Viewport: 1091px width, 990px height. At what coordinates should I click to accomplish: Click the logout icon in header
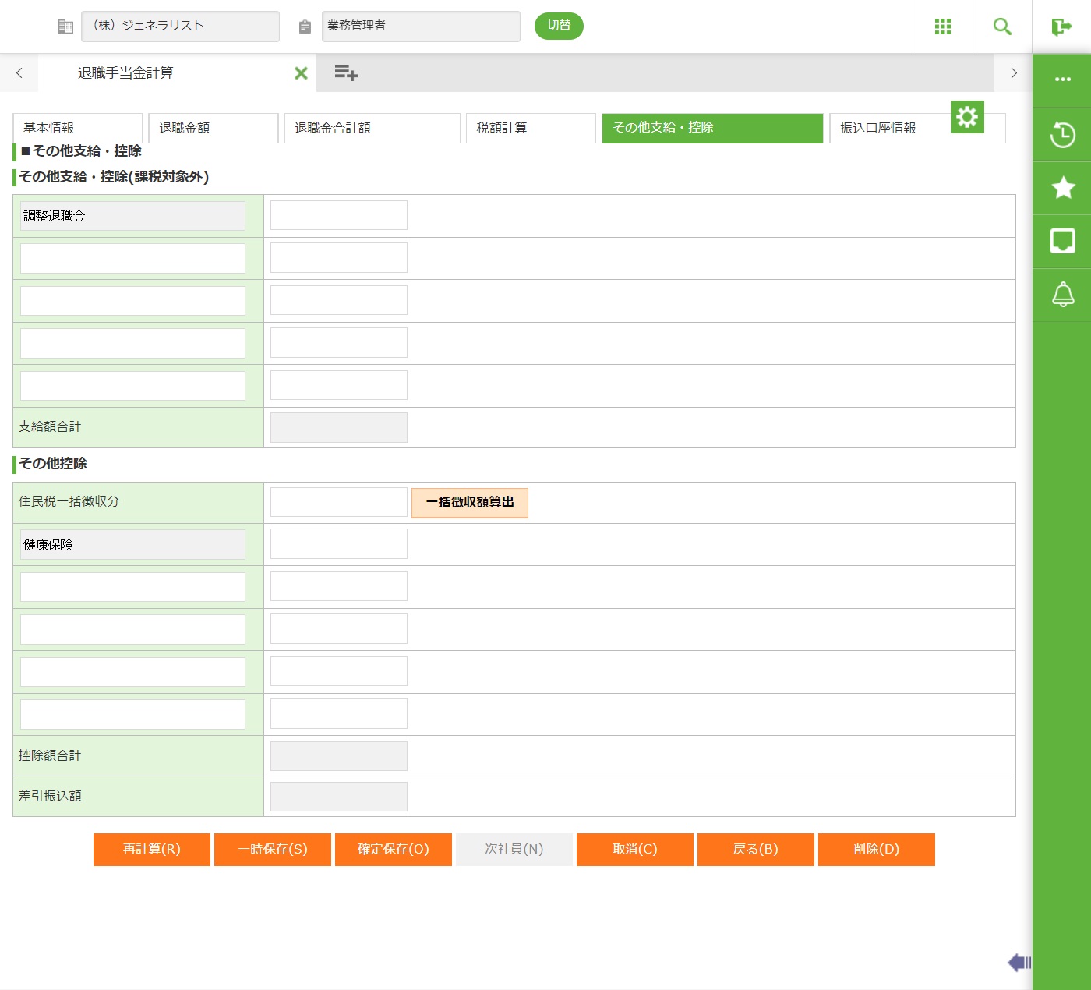point(1061,27)
